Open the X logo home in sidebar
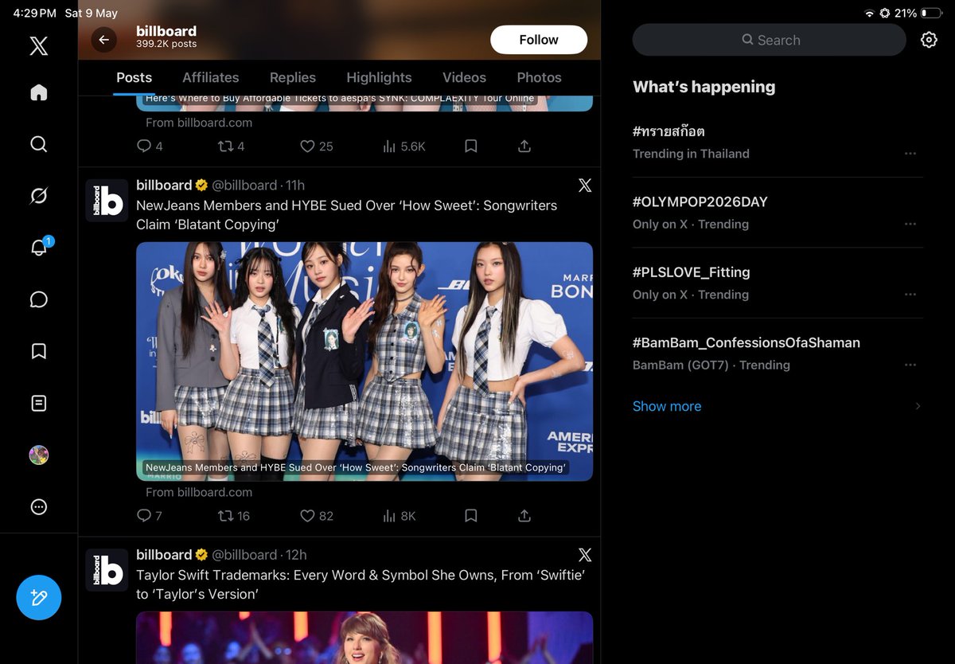This screenshot has width=955, height=664. click(38, 45)
